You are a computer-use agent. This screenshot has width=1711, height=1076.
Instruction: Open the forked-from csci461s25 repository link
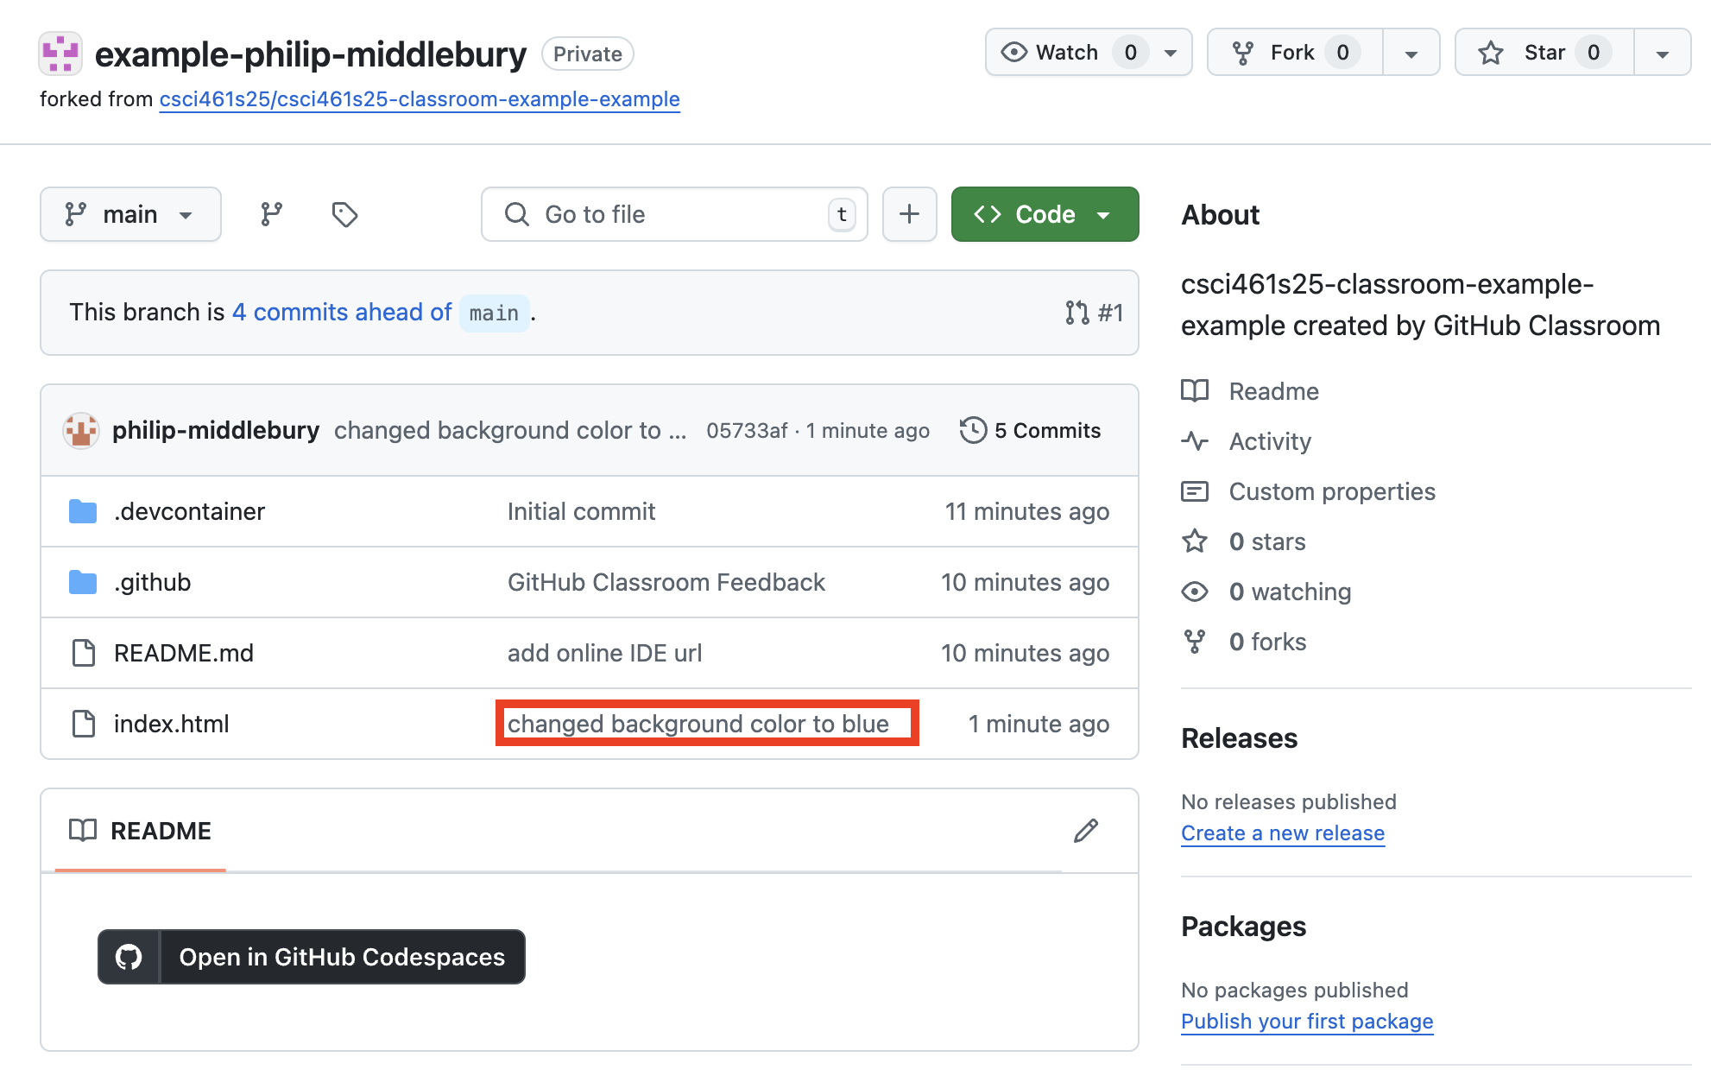(x=420, y=99)
